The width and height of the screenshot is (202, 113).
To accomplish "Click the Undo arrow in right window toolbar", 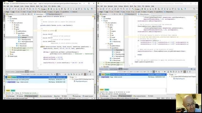I will [x=107, y=9].
